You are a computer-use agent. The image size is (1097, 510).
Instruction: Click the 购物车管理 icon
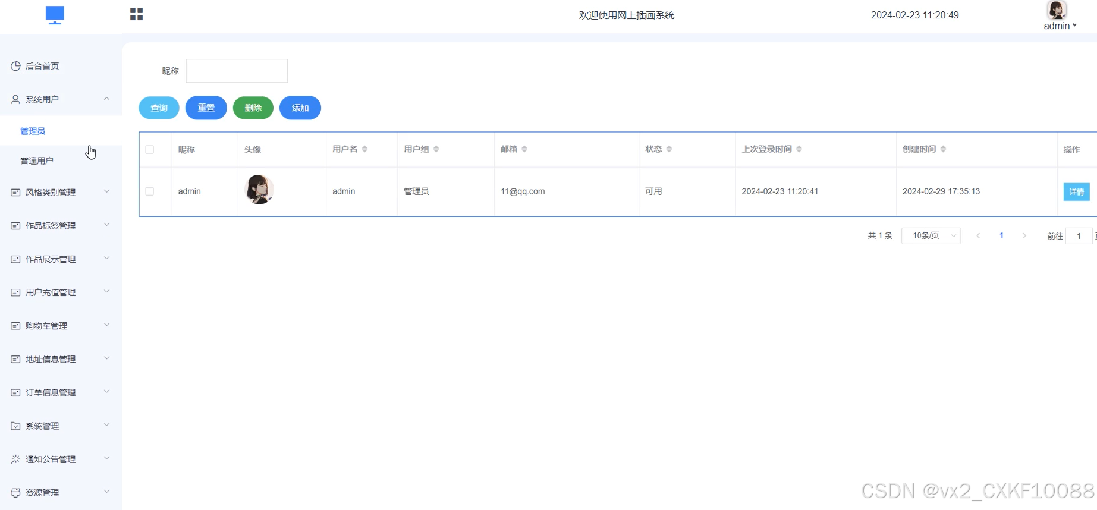coord(15,326)
